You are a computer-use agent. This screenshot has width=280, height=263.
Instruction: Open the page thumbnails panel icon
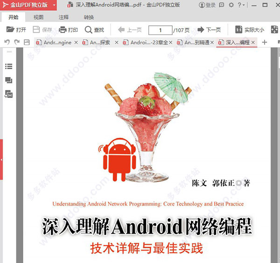(x=8, y=80)
